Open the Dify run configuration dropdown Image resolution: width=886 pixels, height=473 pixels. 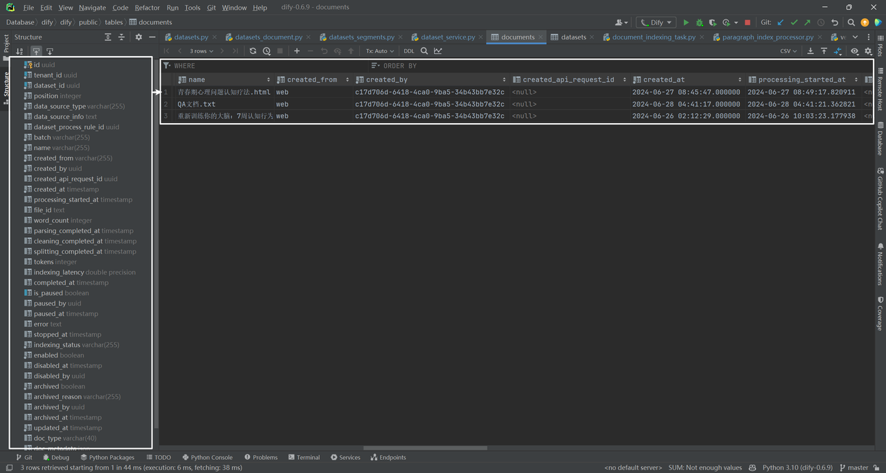pos(656,23)
